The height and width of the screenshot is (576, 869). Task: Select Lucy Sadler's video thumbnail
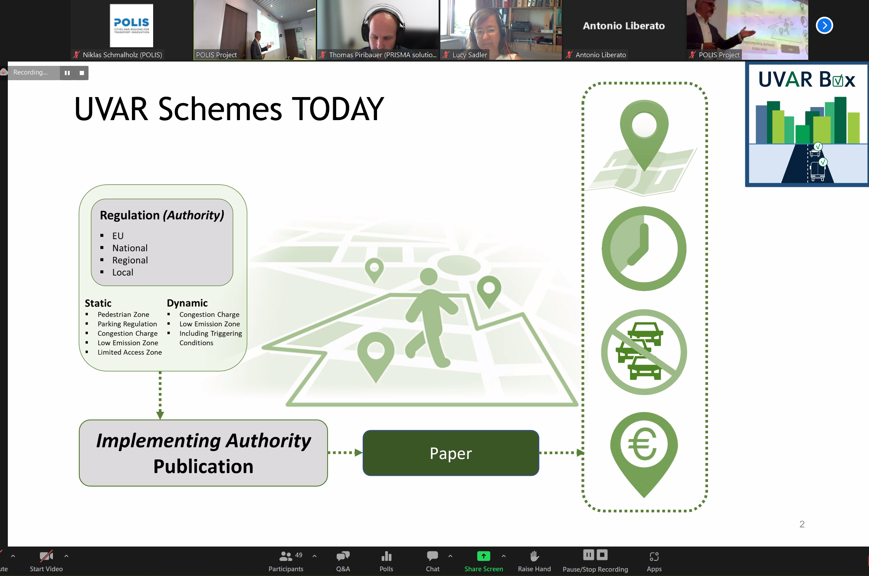[501, 29]
